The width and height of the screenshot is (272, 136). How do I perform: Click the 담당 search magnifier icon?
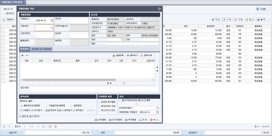[122, 40]
